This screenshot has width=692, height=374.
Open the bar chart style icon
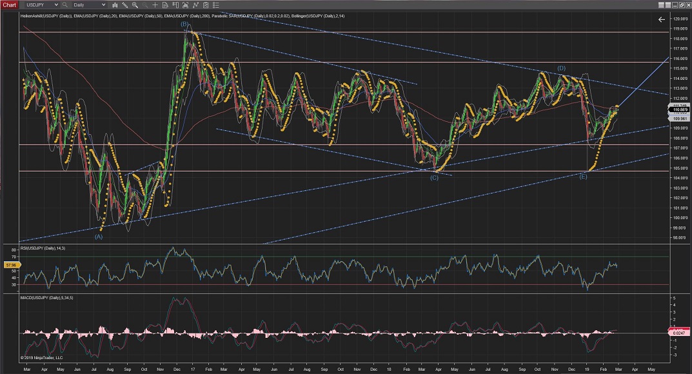[x=115, y=5]
